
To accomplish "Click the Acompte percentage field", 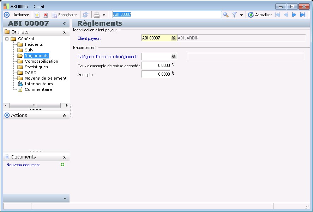I will [156, 74].
